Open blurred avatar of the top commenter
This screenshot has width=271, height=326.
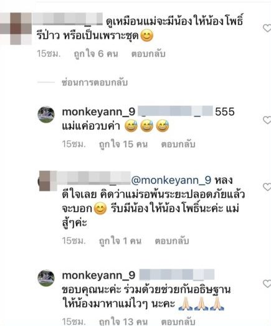[16, 29]
